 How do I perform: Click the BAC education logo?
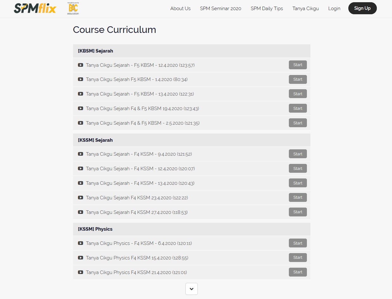73,9
